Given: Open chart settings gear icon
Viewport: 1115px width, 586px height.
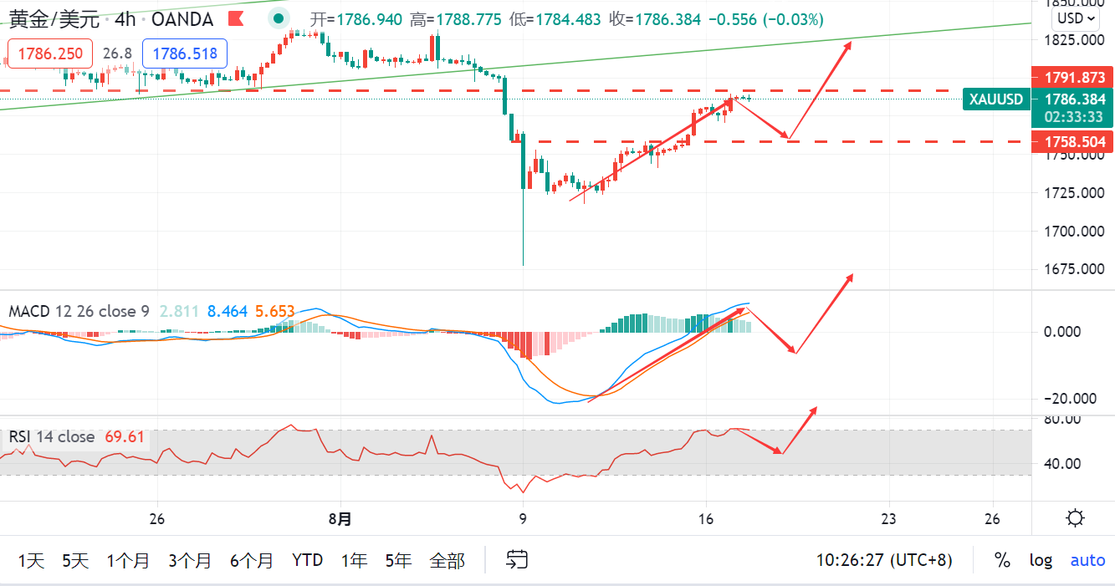Looking at the screenshot, I should (x=1075, y=518).
